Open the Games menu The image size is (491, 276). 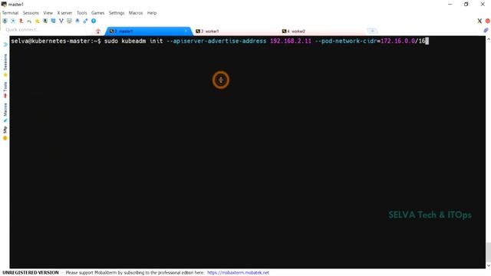[x=97, y=13]
